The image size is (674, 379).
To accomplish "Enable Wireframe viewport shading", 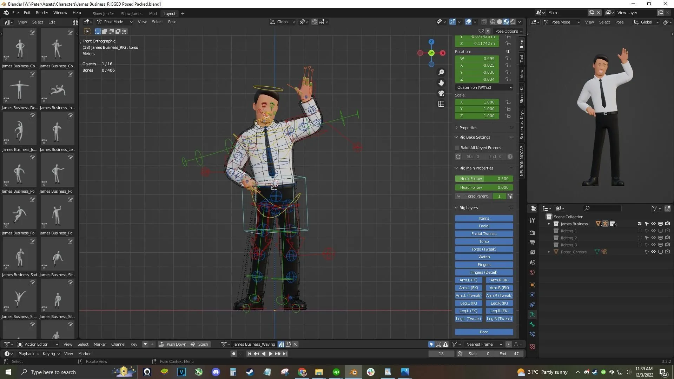I will tap(493, 22).
